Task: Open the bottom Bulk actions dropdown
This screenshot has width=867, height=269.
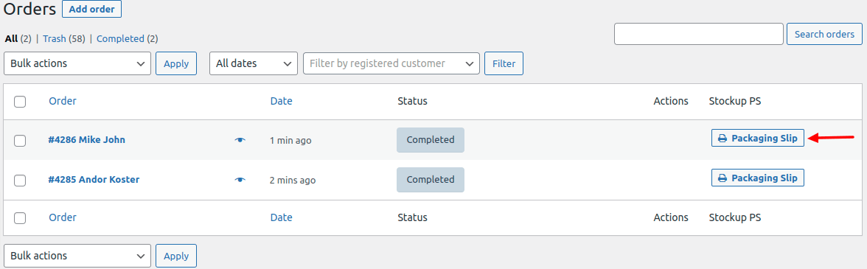Action: tap(77, 256)
